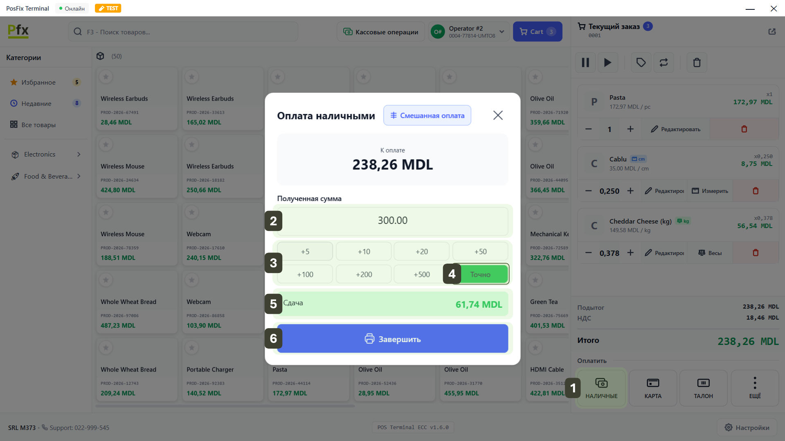Click the discount tag icon
Image resolution: width=785 pixels, height=441 pixels.
point(641,63)
